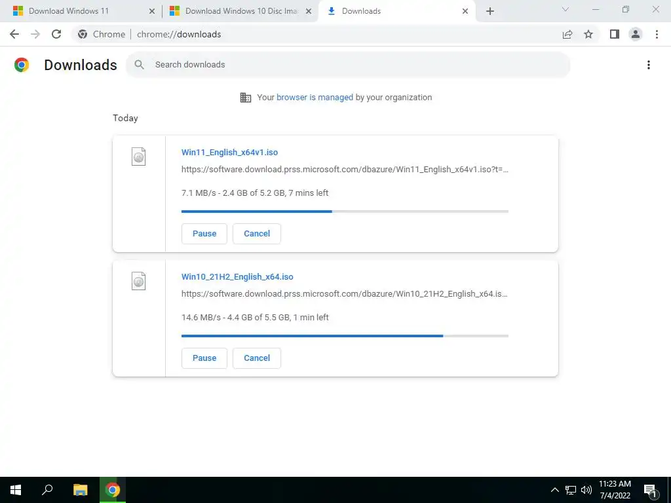
Task: Open the taskbar clock and date
Action: click(x=615, y=490)
